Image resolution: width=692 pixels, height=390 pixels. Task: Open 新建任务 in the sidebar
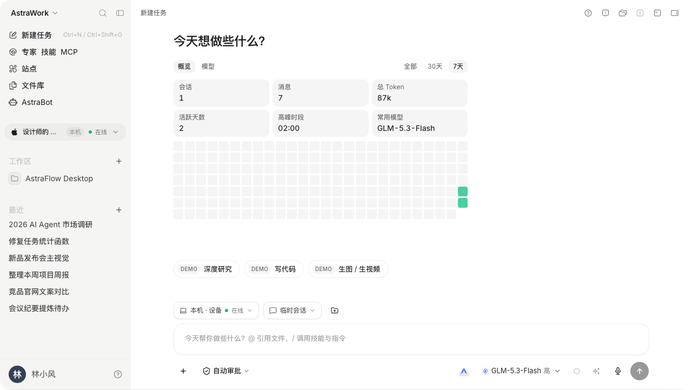point(65,35)
